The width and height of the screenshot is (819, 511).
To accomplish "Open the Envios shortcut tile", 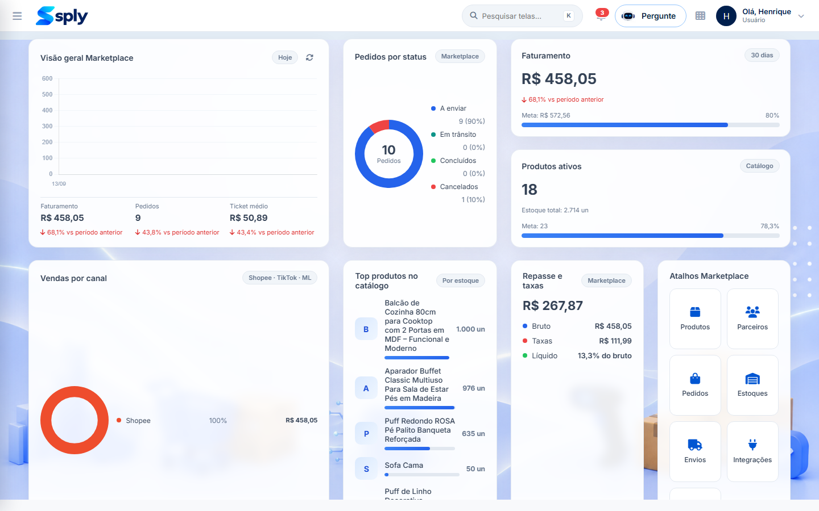I will pyautogui.click(x=695, y=451).
